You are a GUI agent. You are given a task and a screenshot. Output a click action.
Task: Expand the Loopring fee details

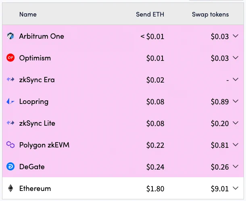click(236, 101)
